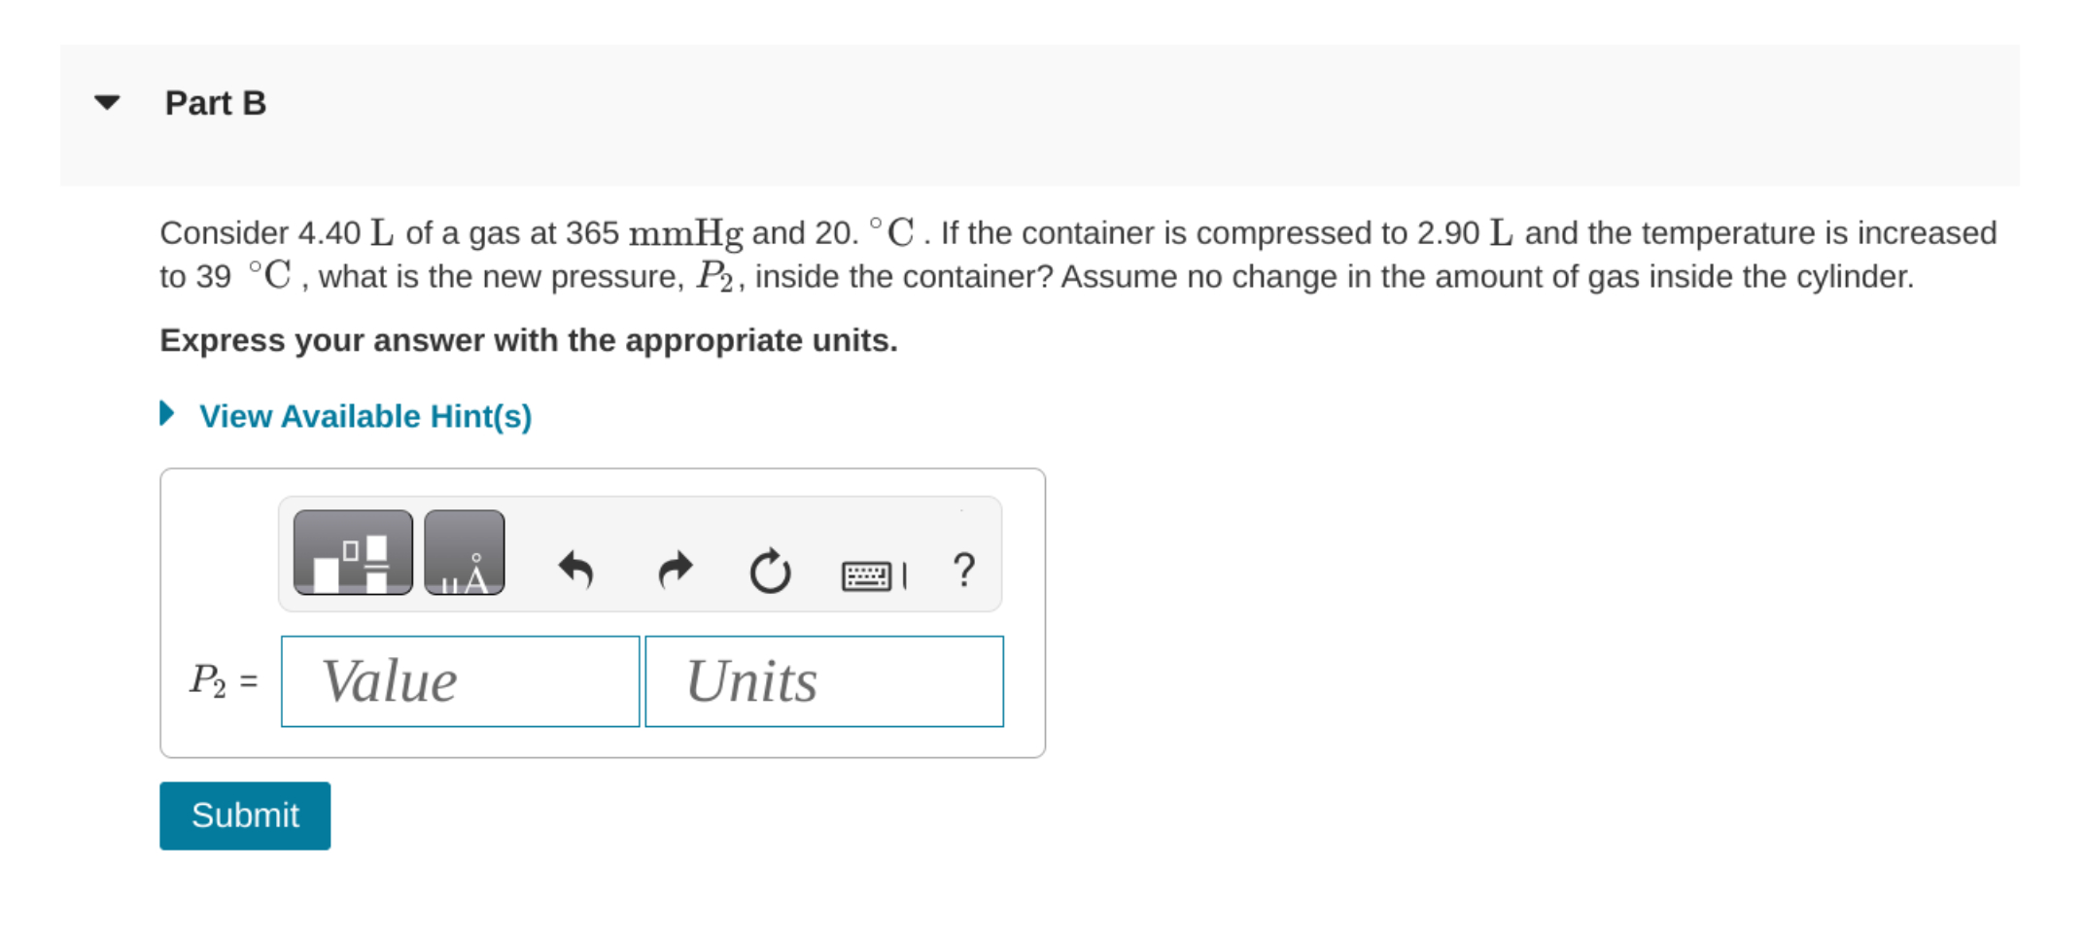The image size is (2085, 937).
Task: Open View Available Hint(s) link
Action: (365, 416)
